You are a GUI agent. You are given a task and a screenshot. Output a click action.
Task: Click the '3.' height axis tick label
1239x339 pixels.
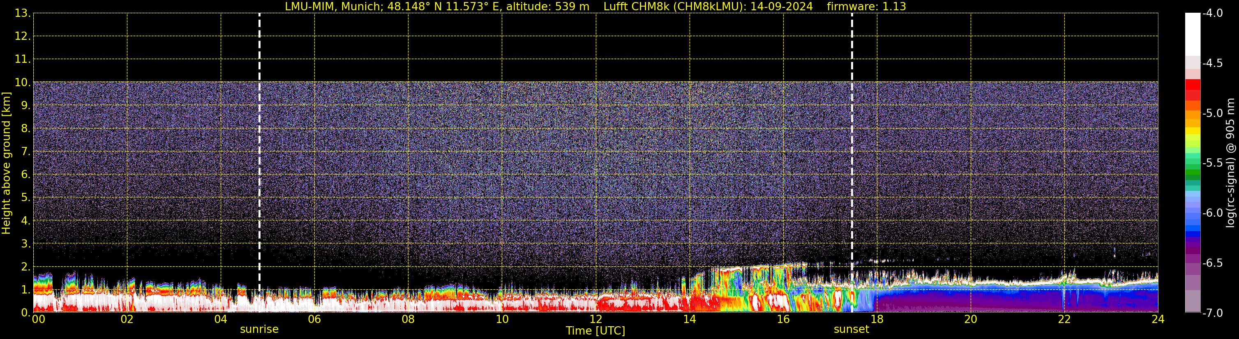(x=25, y=244)
